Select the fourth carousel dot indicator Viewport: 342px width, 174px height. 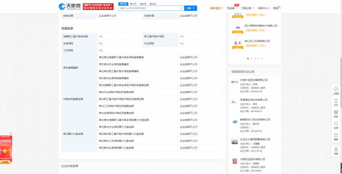259,59
